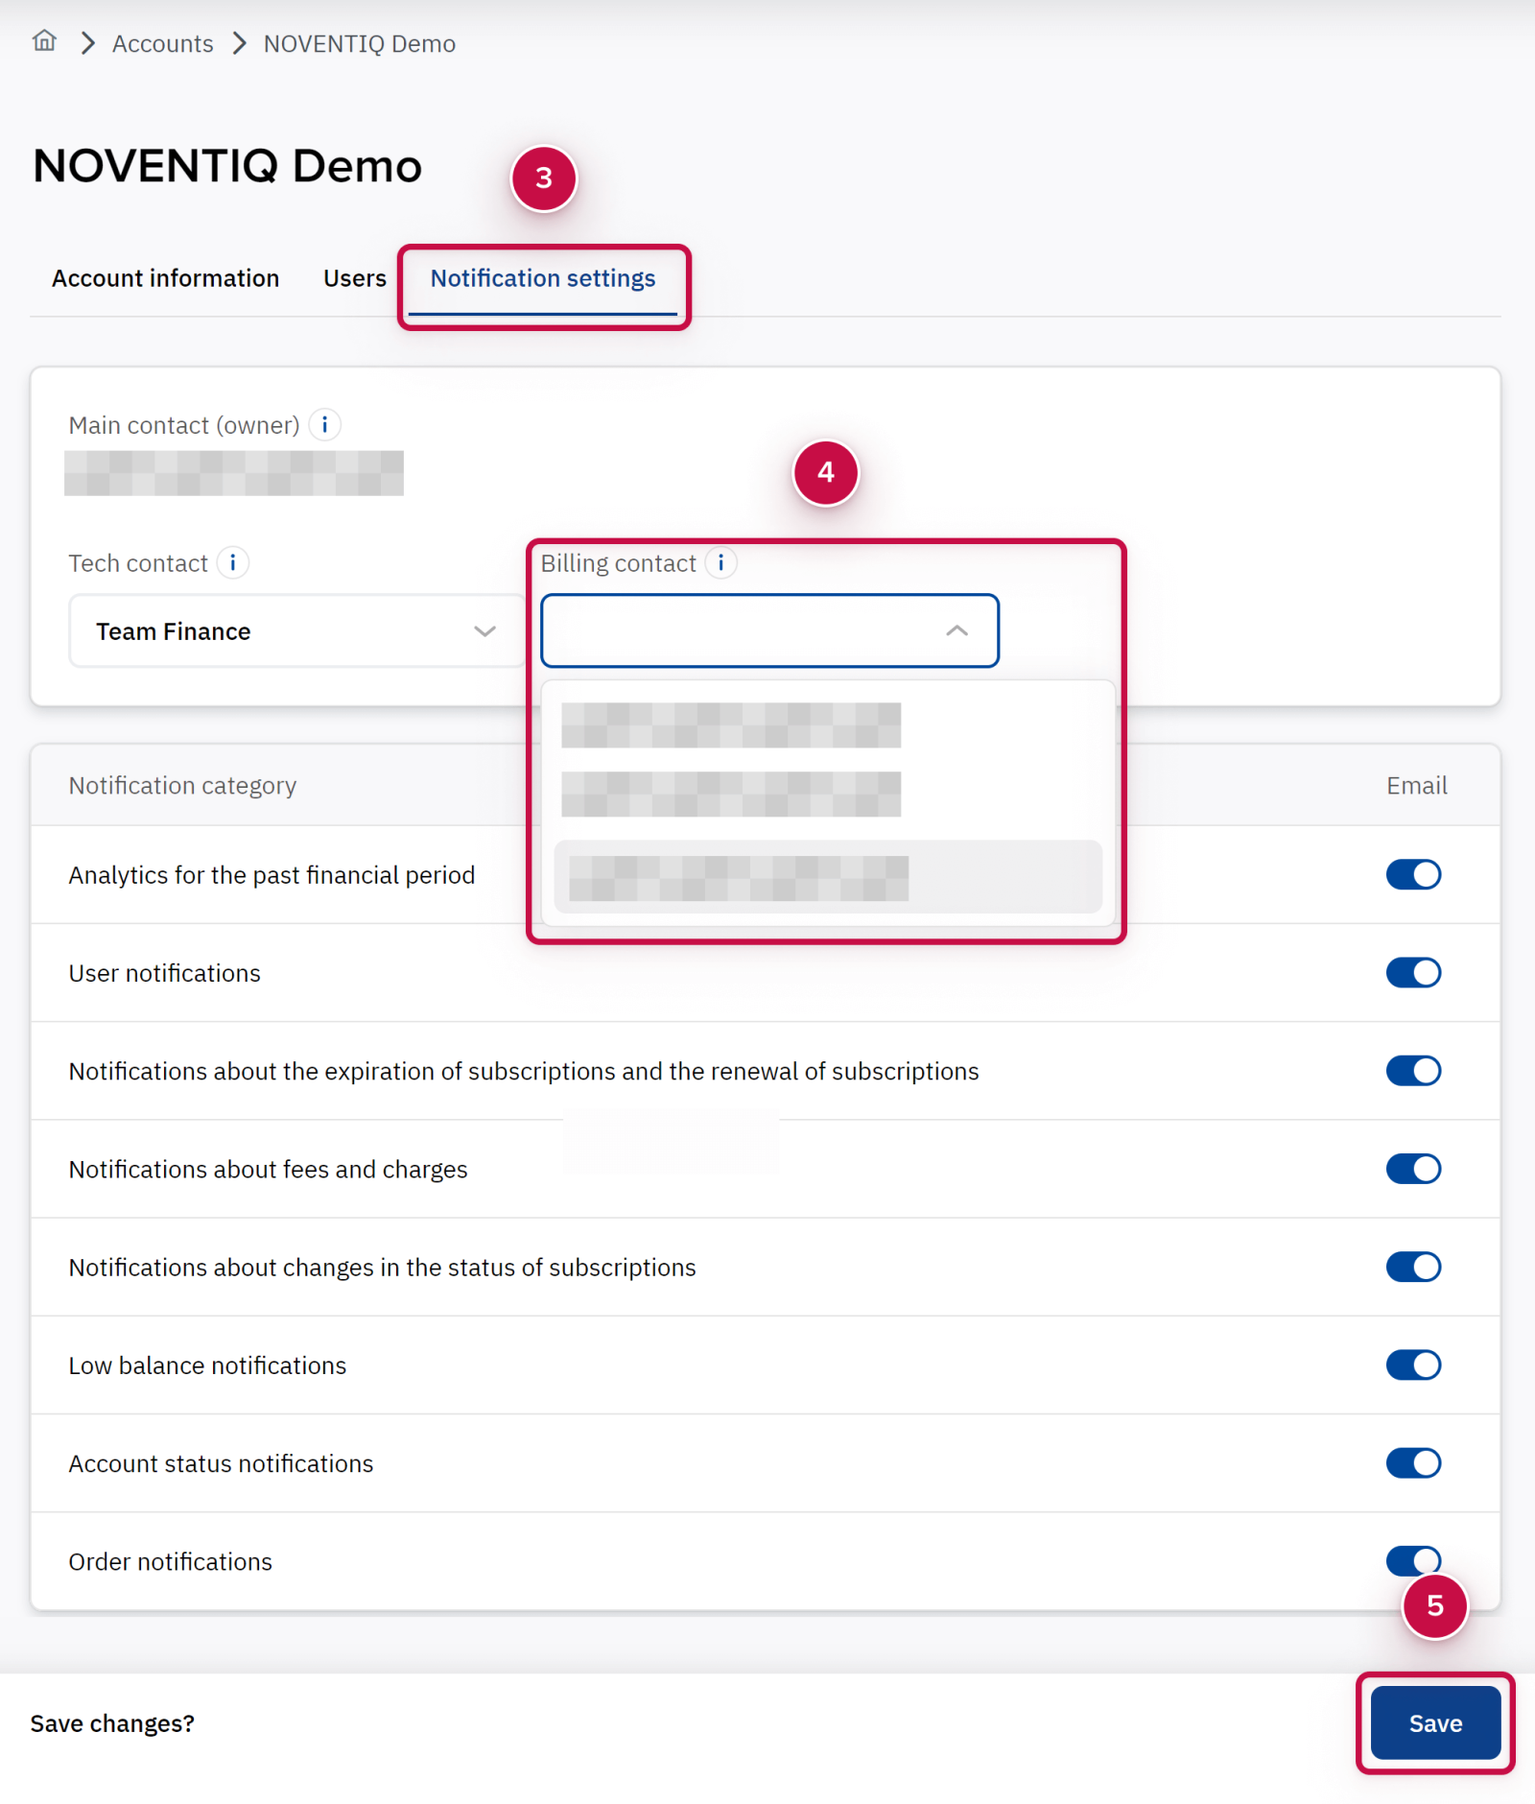Select second option in Billing contact list
The width and height of the screenshot is (1535, 1804).
pos(731,795)
